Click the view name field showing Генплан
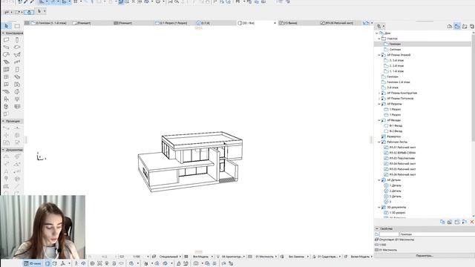The width and height of the screenshot is (475, 267). [436, 234]
